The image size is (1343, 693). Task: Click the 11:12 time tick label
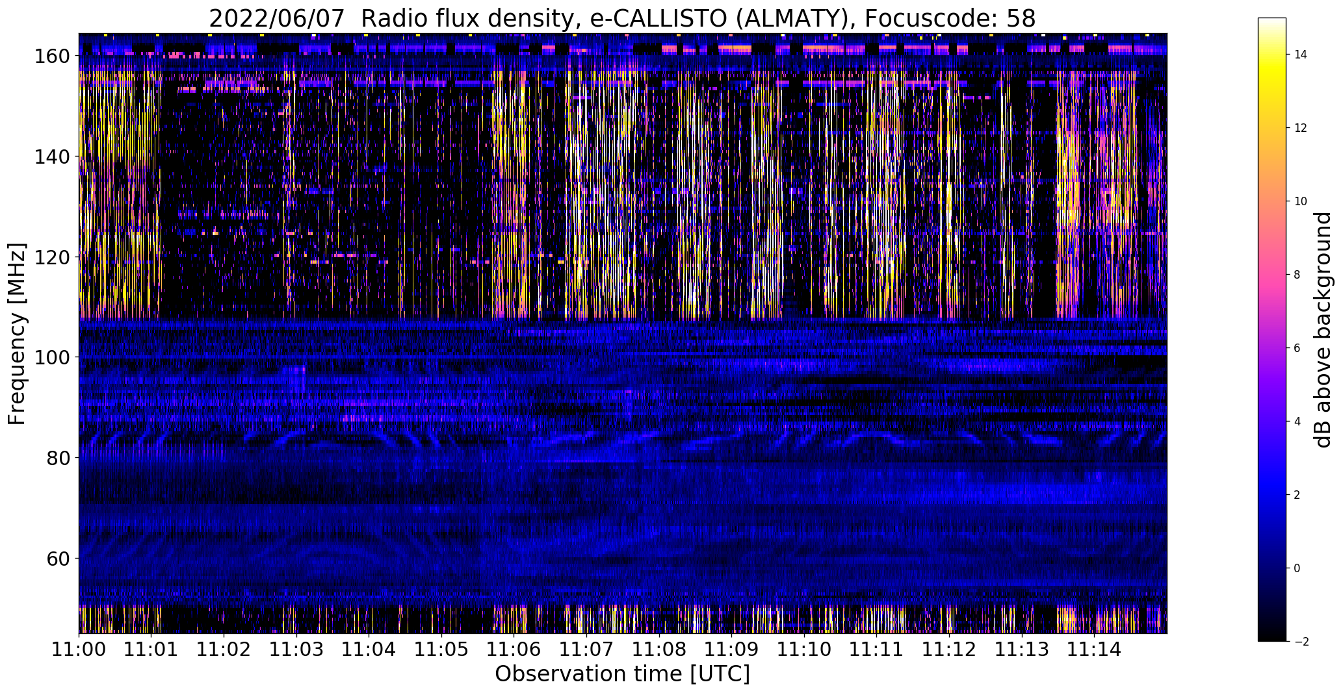point(950,649)
